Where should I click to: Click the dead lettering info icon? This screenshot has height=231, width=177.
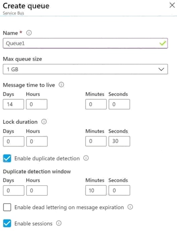coord(130,207)
